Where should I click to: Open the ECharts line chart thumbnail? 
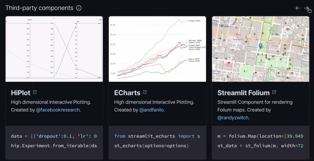point(157,49)
